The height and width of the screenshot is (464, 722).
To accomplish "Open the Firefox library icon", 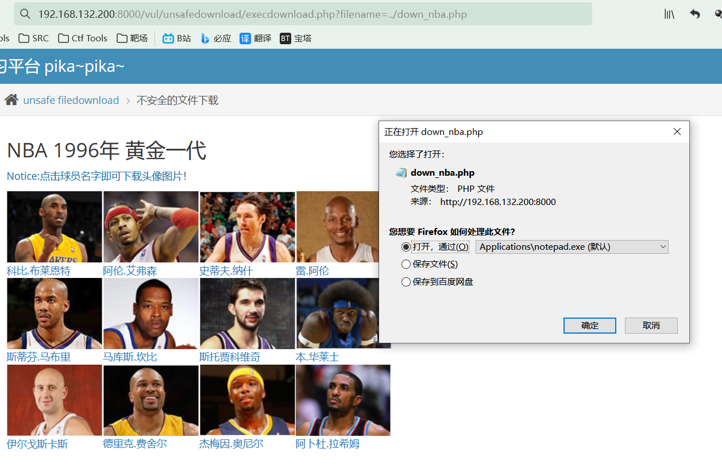I will pos(669,14).
